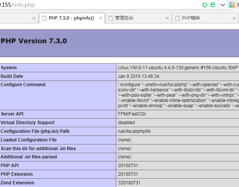Screen dimensions: 239x187
Task: Click the /usr/local/php/lib path value
Action: coord(134,131)
